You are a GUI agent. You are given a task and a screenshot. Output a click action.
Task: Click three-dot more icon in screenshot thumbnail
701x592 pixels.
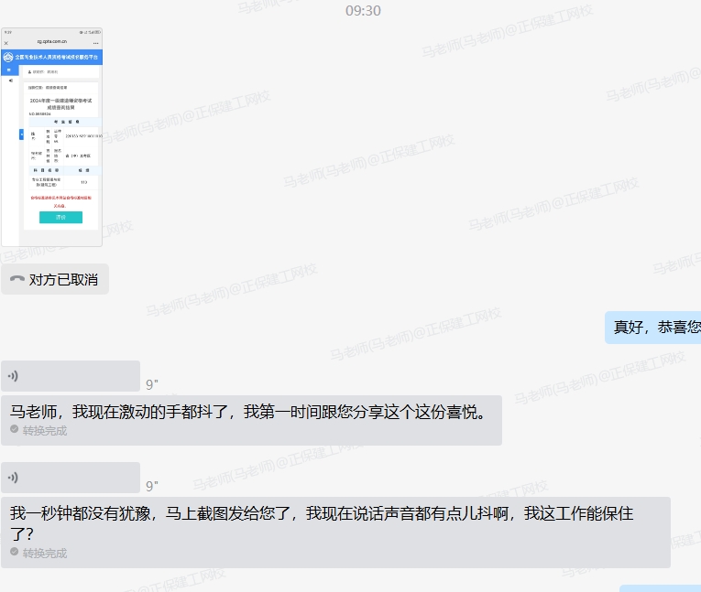tap(95, 43)
